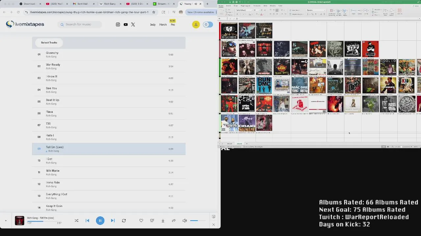Open the Data ribbon tab in Excel
The width and height of the screenshot is (421, 236).
[x=265, y=6]
